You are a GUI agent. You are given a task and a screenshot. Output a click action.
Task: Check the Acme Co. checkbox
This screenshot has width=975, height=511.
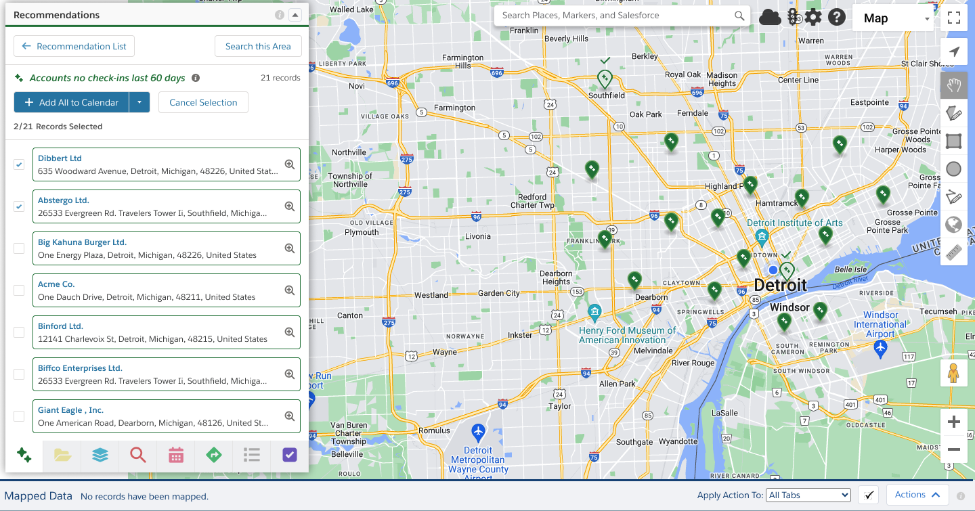click(x=19, y=290)
